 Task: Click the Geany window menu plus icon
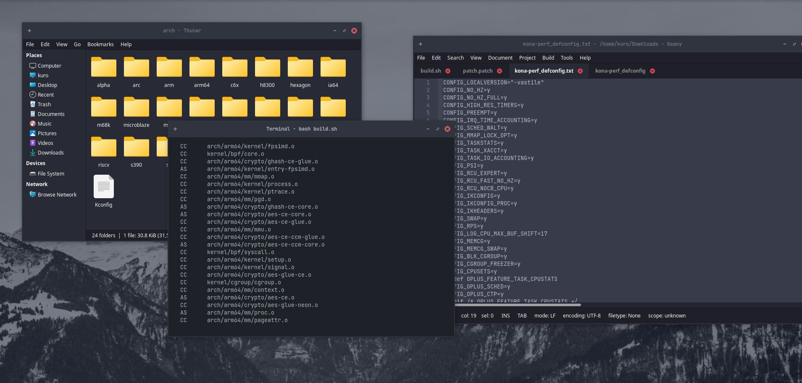pos(421,44)
